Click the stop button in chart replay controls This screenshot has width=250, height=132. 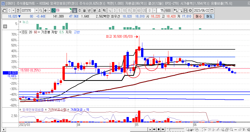(x=159, y=129)
